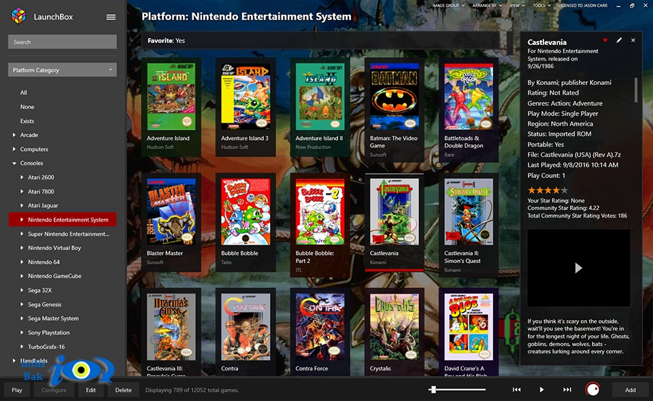Expand the Computers category
This screenshot has height=401, width=653.
coord(14,149)
